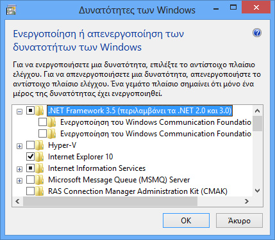The height and width of the screenshot is (240, 275).
Task: Check the first Windows Communication Foundation checkbox
Action: pyautogui.click(x=42, y=122)
